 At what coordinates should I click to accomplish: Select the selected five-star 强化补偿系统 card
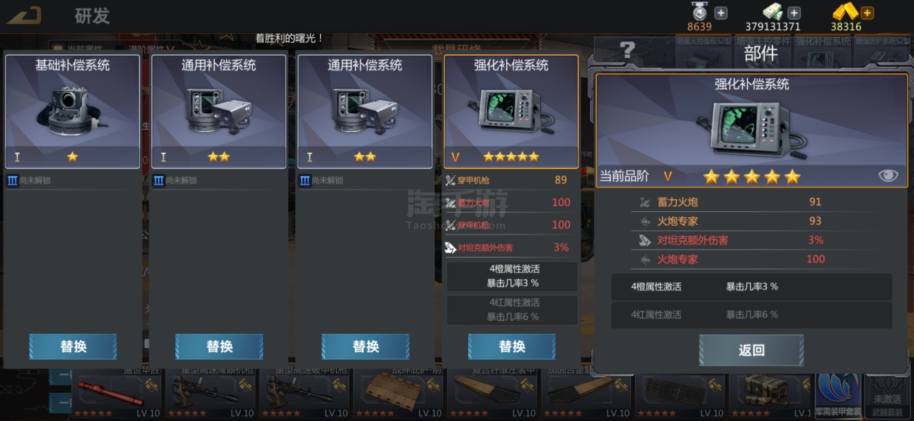[511, 112]
